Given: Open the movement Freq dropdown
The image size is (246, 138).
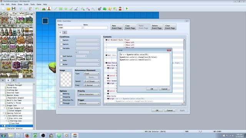Looking at the screenshot, I should pyautogui.click(x=91, y=85).
